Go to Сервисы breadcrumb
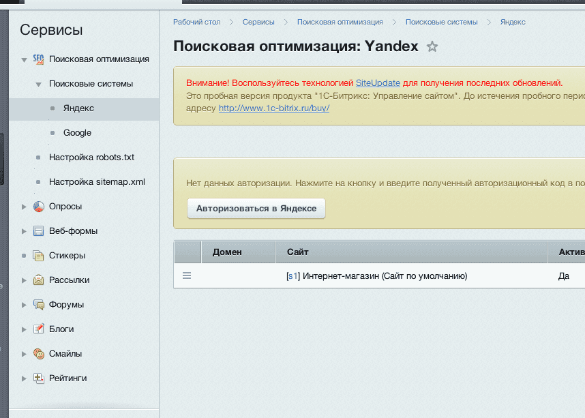 click(x=258, y=22)
